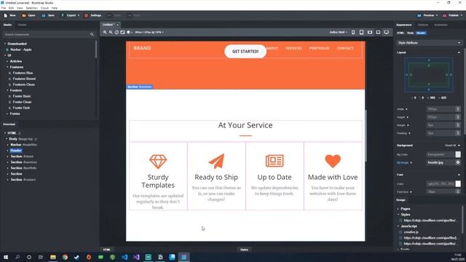
Task: Click the Height field stepper
Action: pyautogui.click(x=458, y=117)
